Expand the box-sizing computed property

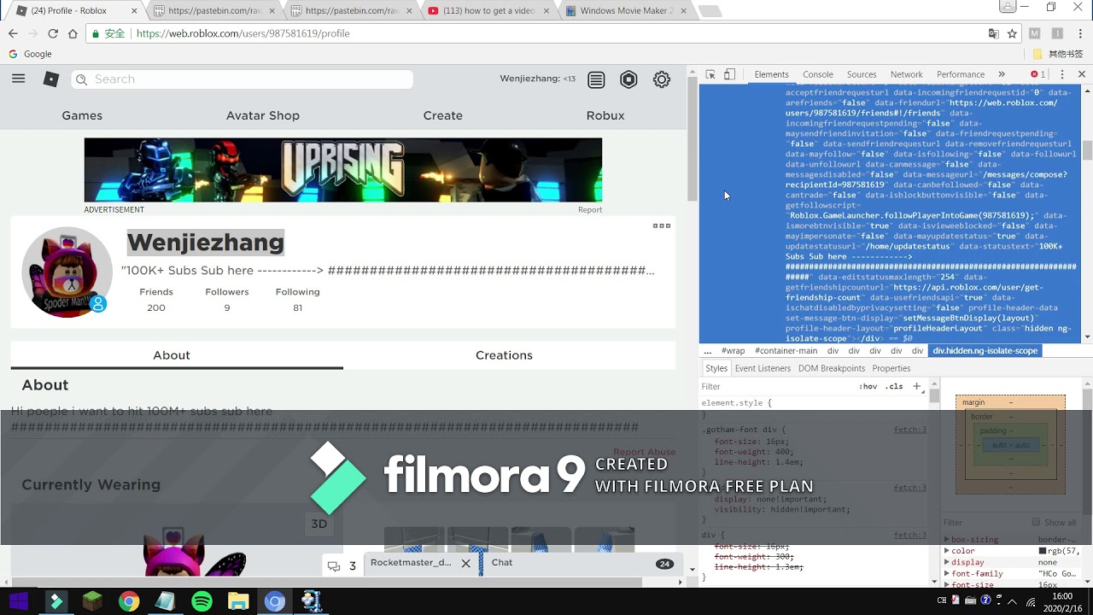point(946,540)
